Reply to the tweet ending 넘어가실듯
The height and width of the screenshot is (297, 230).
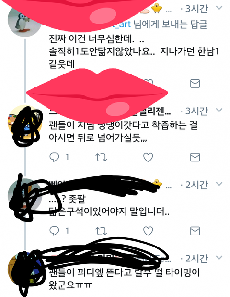54,157
